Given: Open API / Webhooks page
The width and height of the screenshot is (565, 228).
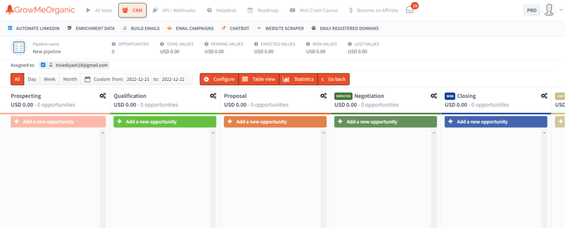Looking at the screenshot, I should (174, 10).
